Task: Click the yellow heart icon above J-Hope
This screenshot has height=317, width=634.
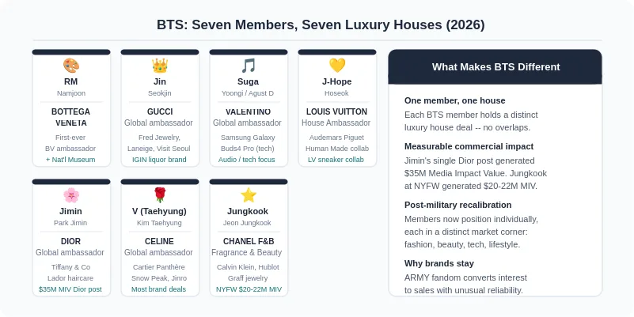Action: click(x=337, y=66)
